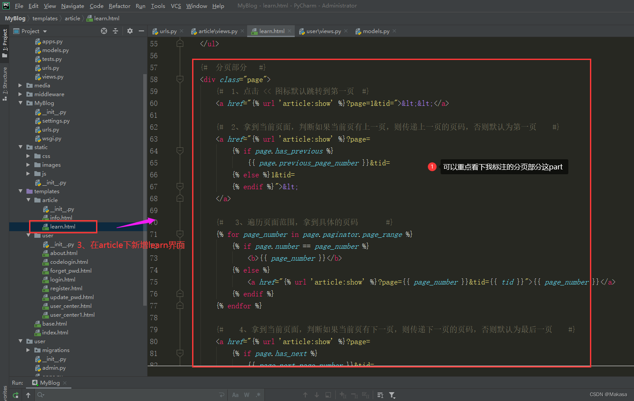Toggle the whole words W search option

[x=247, y=395]
